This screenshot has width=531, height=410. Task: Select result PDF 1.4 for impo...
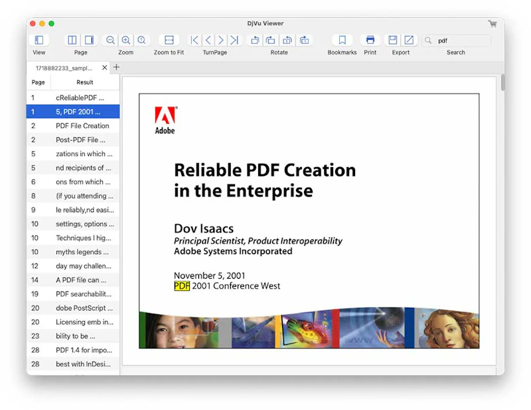coord(73,350)
